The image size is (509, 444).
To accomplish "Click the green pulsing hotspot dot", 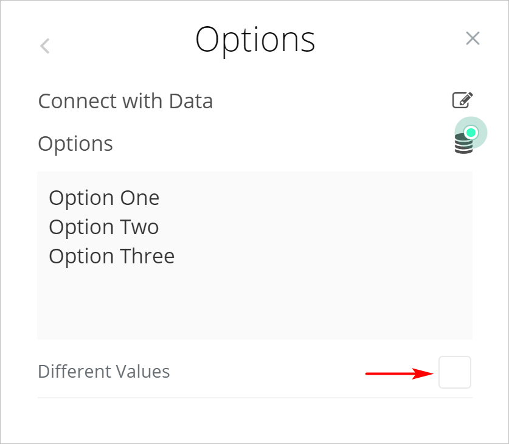I will 471,132.
